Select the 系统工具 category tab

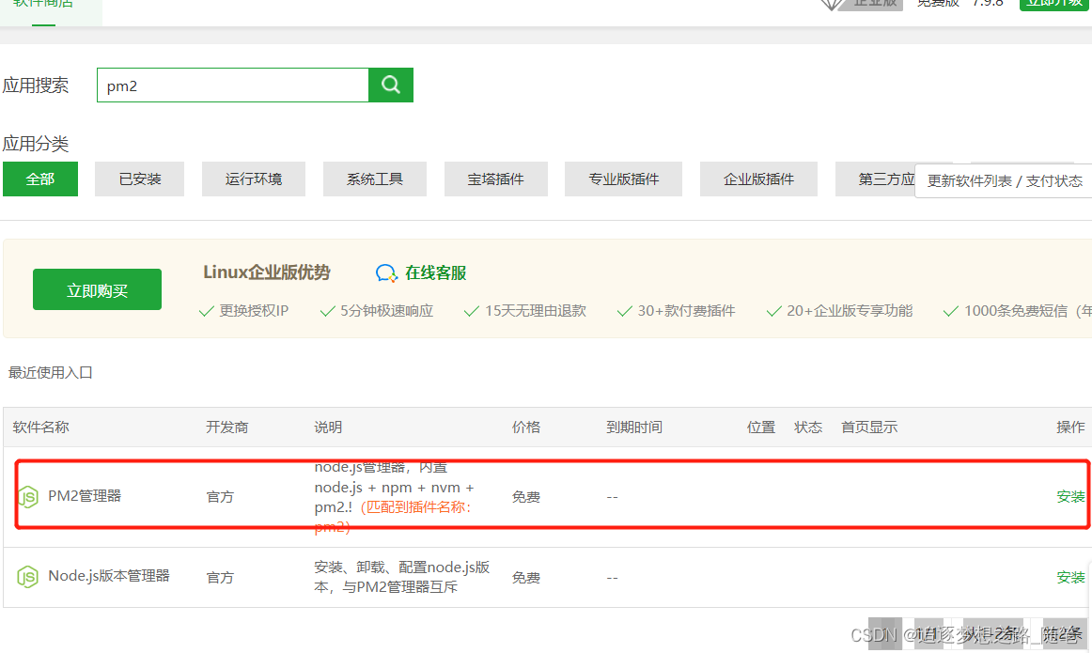click(375, 179)
